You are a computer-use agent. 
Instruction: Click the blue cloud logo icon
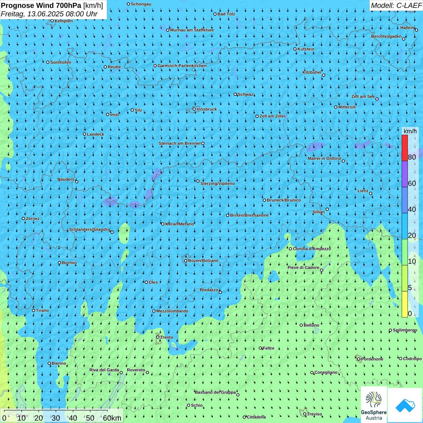405,405
